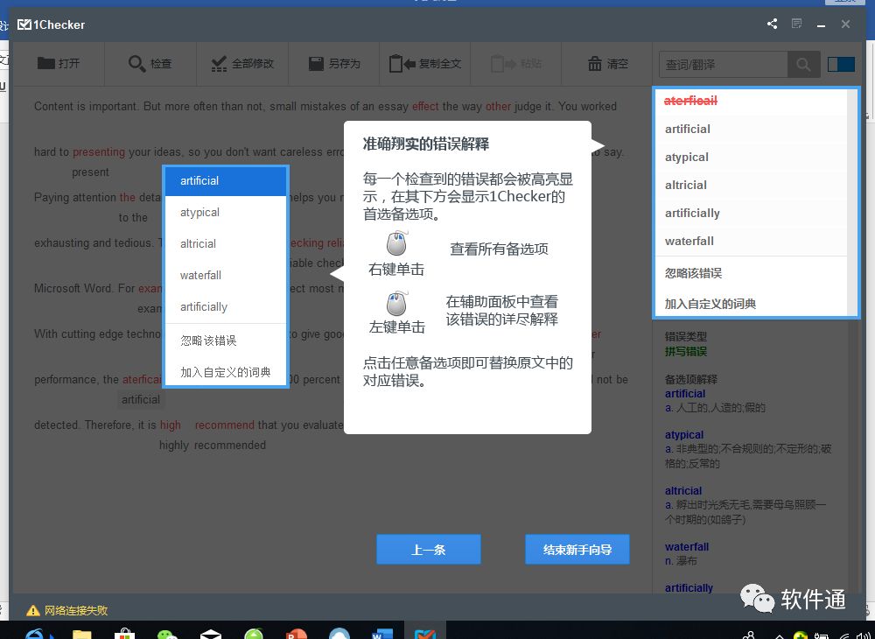Select 忽略该错误 in the context menu
The image size is (875, 639).
coord(226,341)
